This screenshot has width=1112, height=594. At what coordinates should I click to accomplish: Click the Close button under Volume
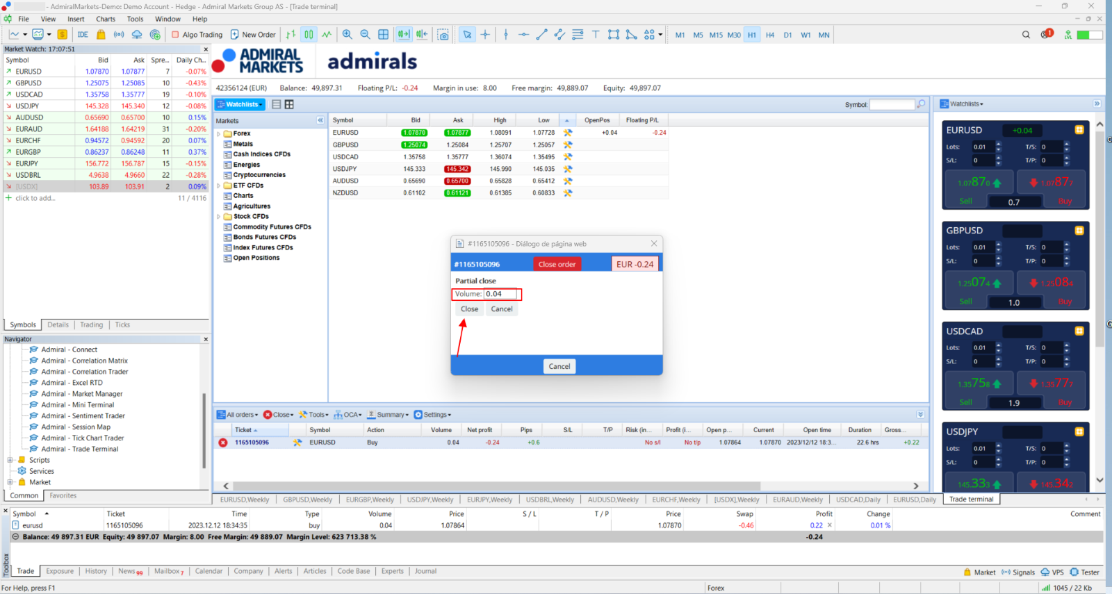[x=470, y=309]
